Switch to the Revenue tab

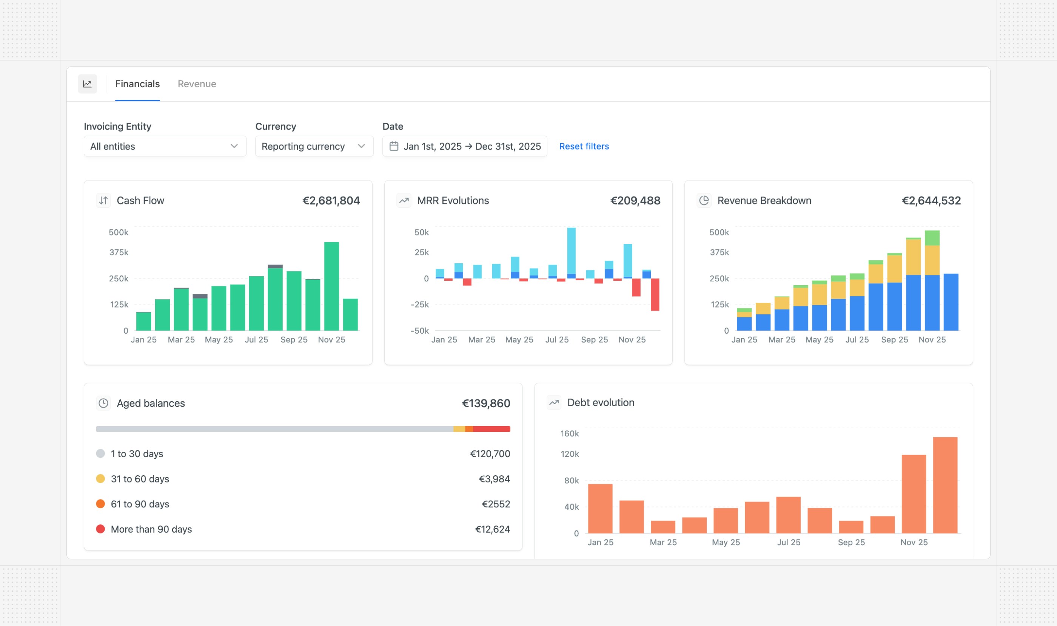197,84
